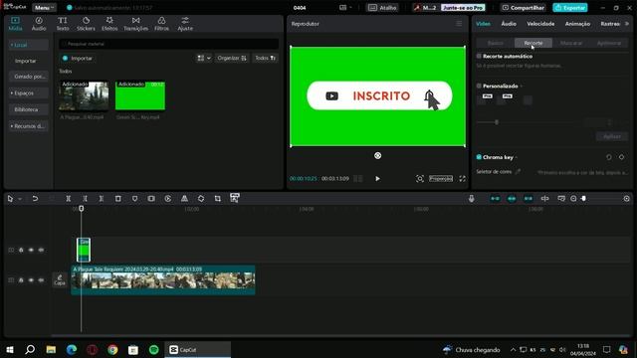Click the rotate tool icon
Screen dimensions: 637x358
point(201,199)
